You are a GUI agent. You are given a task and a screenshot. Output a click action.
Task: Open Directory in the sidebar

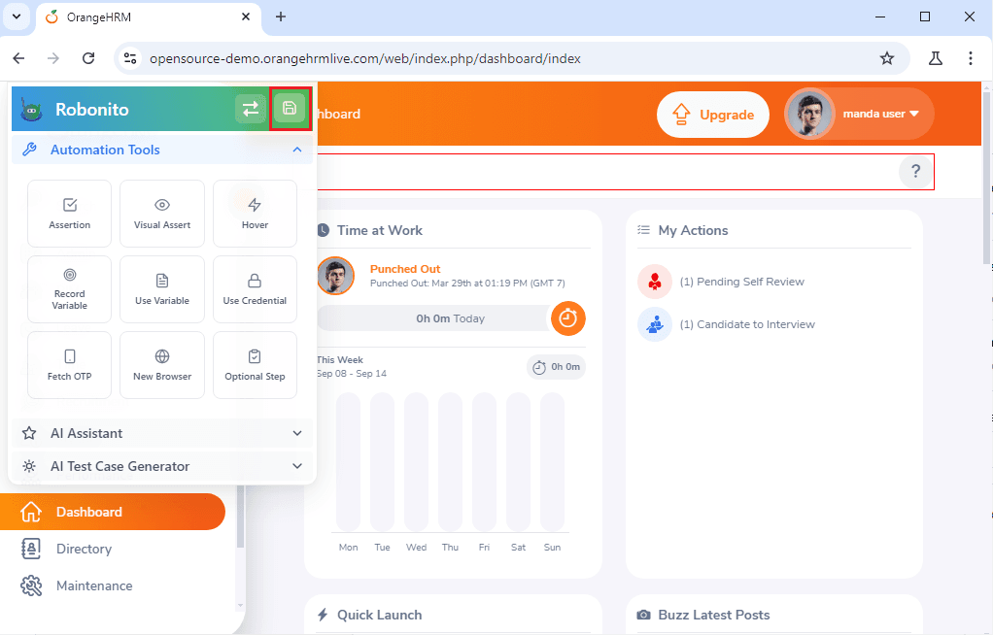pos(84,549)
